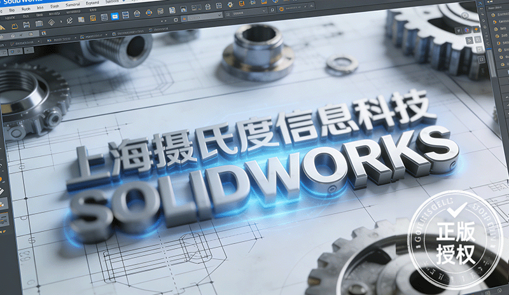Click the orange ring toolbar icon

click(x=149, y=13)
